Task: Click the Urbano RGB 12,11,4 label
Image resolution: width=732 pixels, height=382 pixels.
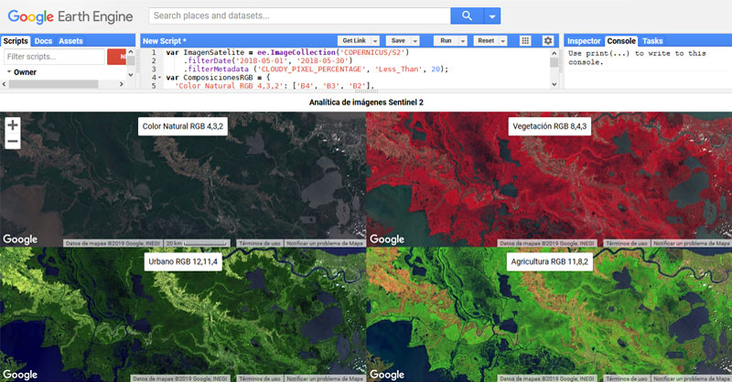Action: pyautogui.click(x=183, y=261)
